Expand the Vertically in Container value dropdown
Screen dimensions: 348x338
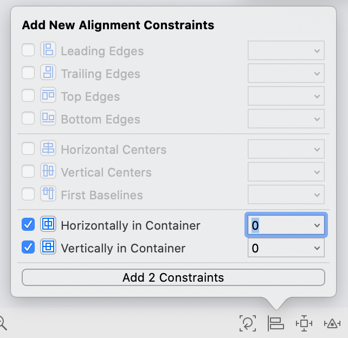coord(317,248)
